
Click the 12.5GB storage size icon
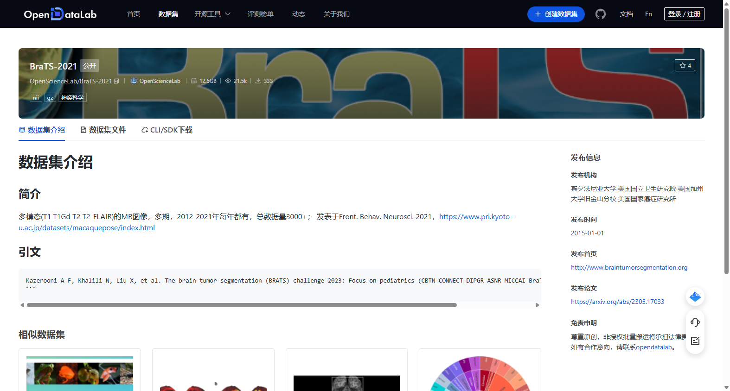click(x=194, y=81)
